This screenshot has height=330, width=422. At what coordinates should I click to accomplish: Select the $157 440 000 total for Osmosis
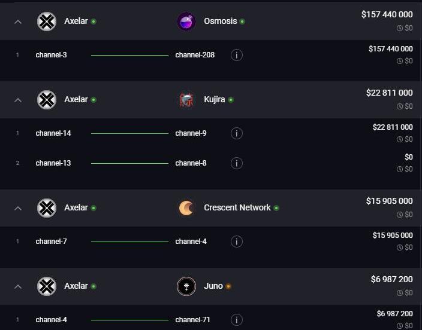(387, 14)
